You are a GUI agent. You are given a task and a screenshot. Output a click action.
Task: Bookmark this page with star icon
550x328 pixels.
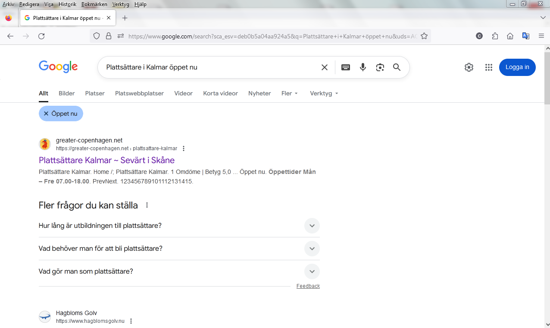pyautogui.click(x=424, y=36)
